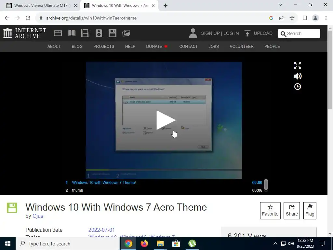Open the ABOUT menu item
The width and height of the screenshot is (333, 250).
point(54,46)
